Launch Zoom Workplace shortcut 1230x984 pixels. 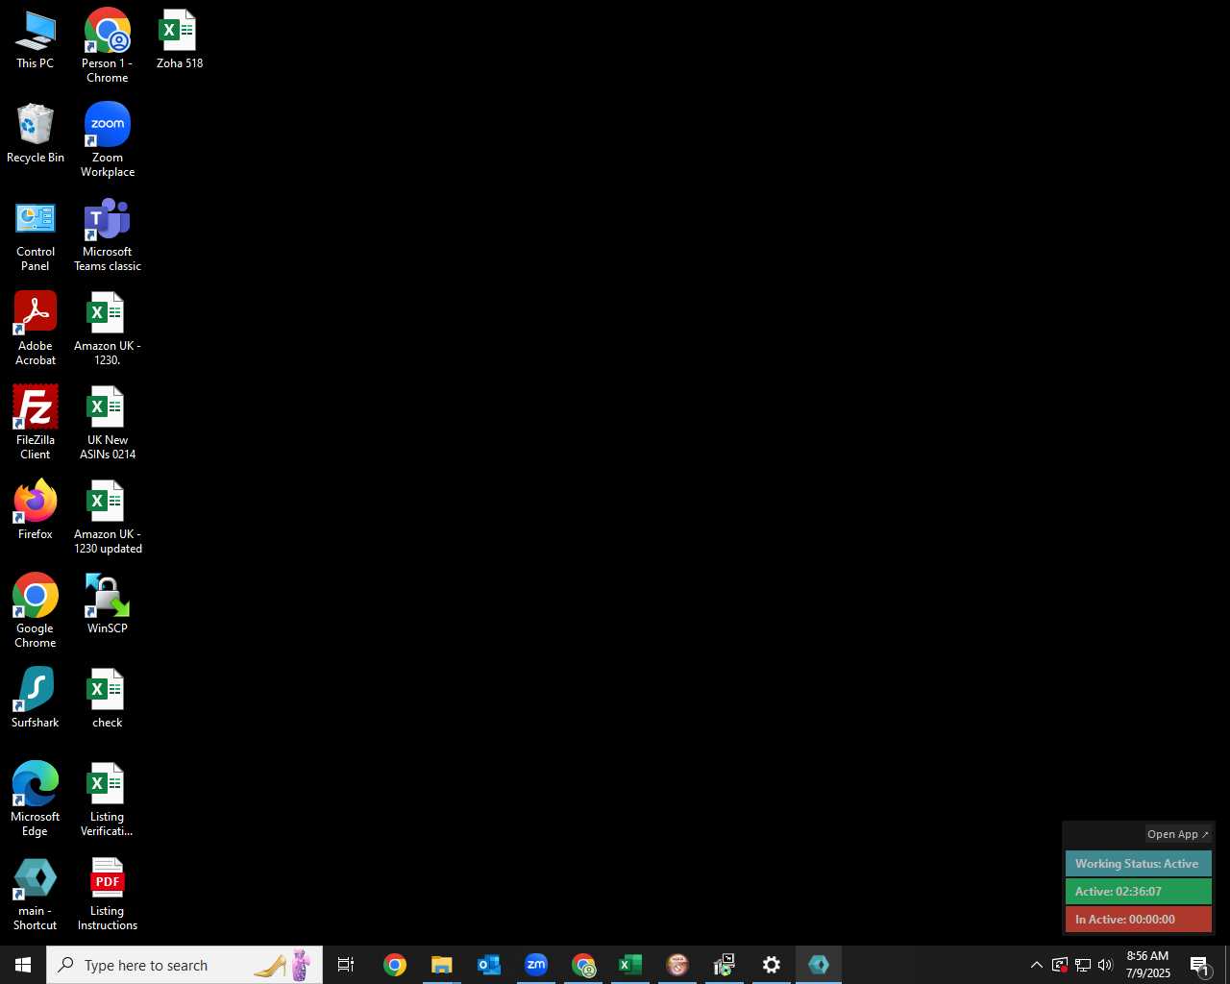point(108,140)
